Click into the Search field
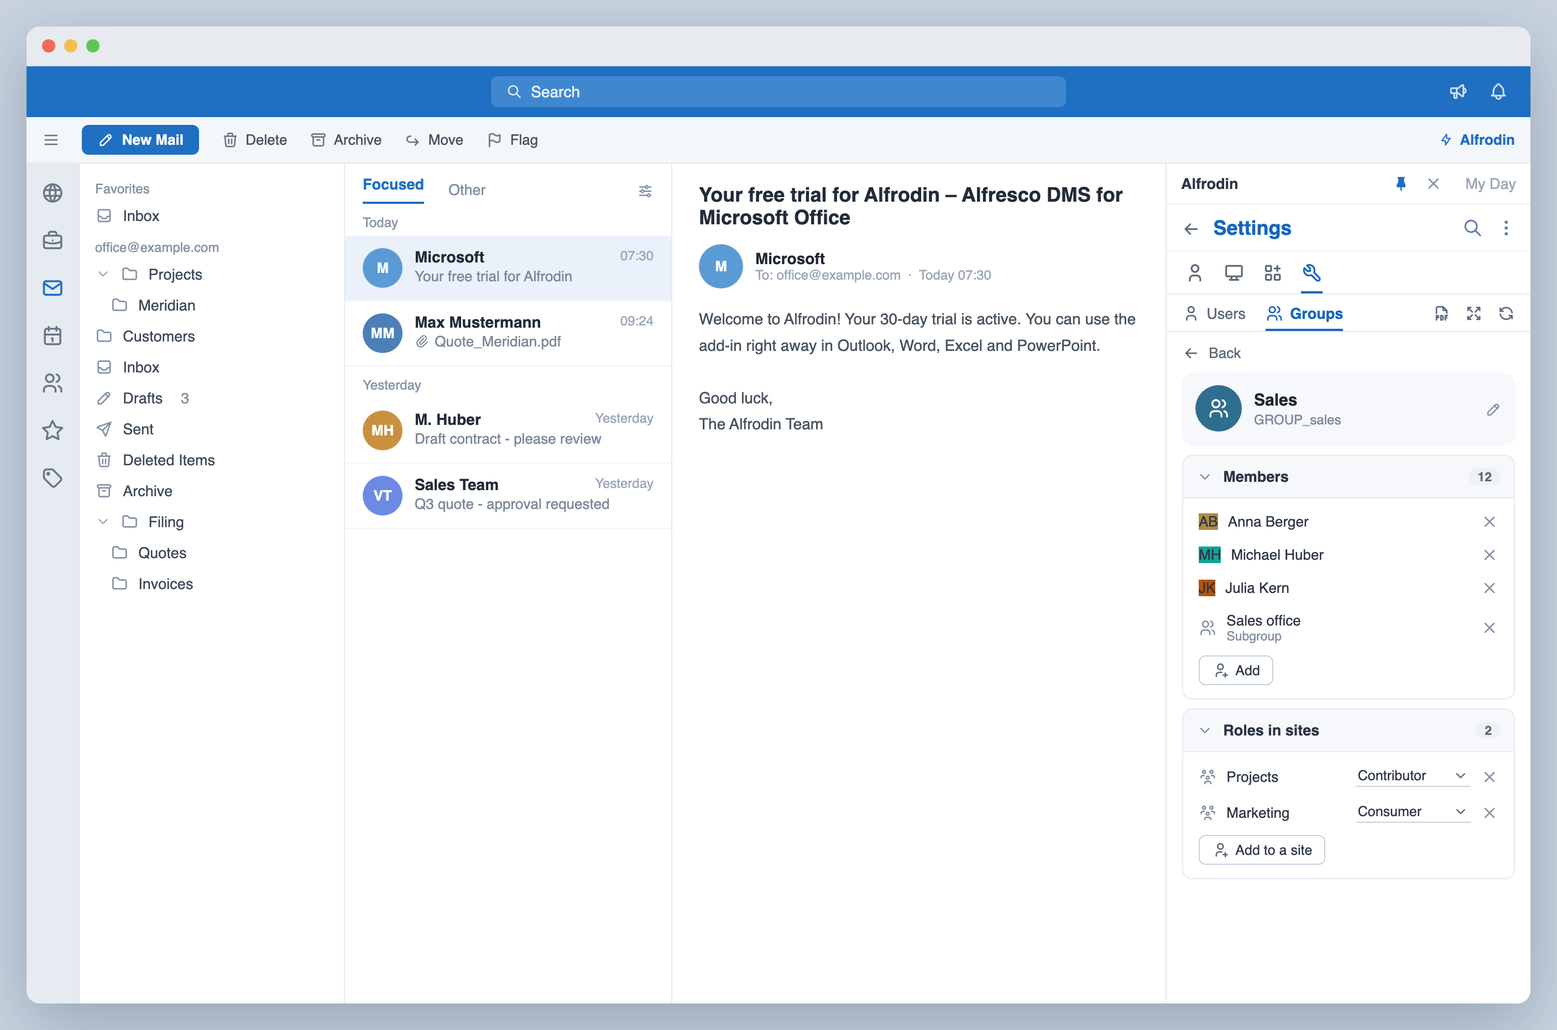1557x1030 pixels. click(x=778, y=91)
